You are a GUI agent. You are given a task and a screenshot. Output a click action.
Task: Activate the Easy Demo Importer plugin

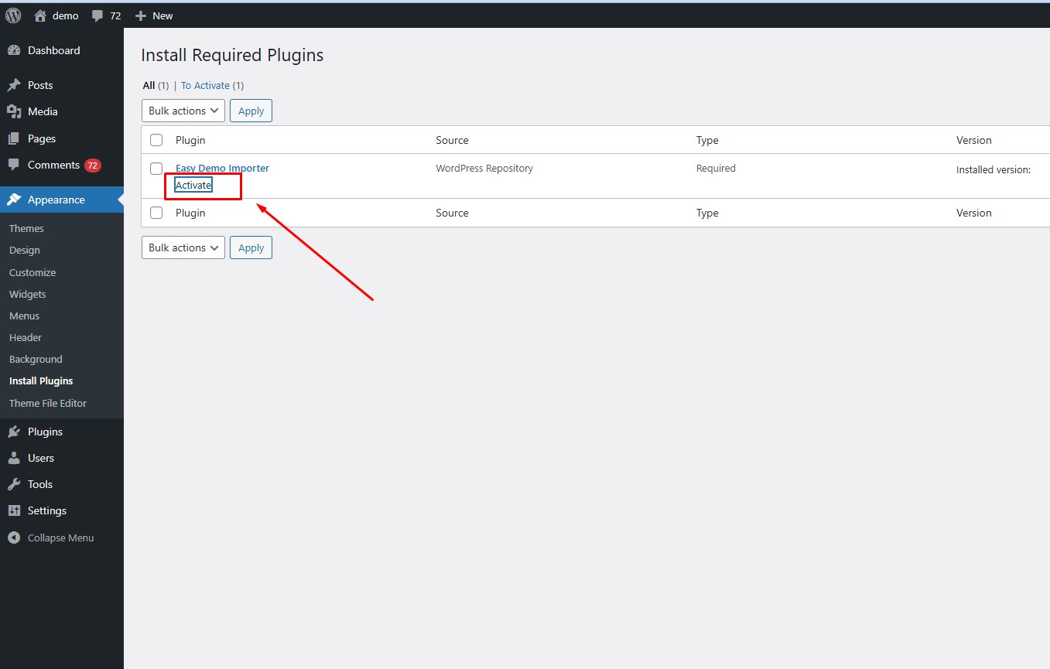point(193,186)
